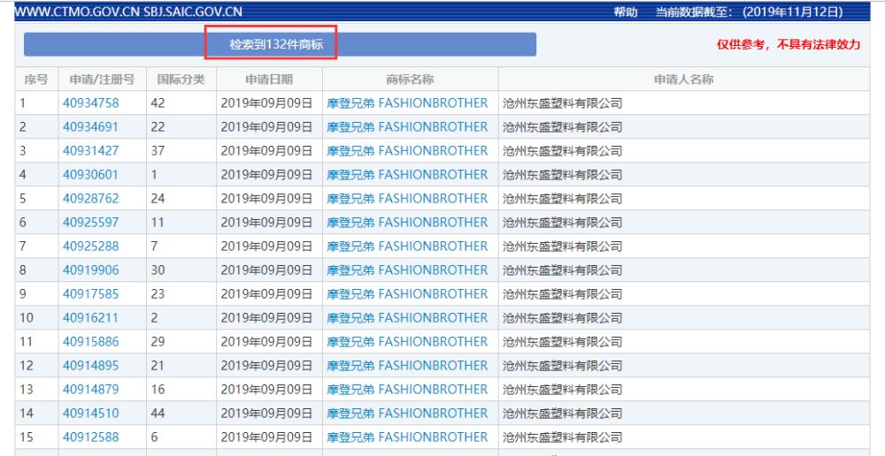Select international class 29 cell
This screenshot has width=885, height=456.
coord(181,342)
